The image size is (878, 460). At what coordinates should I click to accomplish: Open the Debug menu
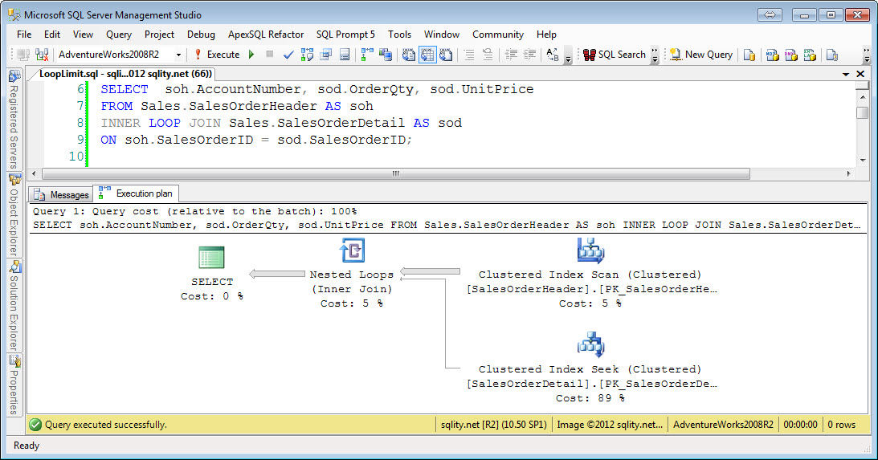click(201, 35)
